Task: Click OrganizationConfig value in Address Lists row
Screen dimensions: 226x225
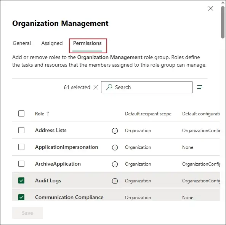Action: (x=201, y=131)
